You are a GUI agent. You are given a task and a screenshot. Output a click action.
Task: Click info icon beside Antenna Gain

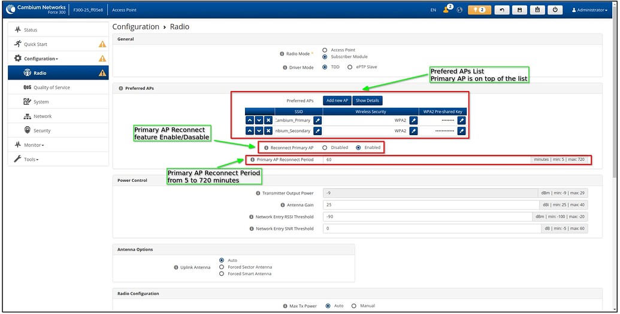pyautogui.click(x=283, y=205)
